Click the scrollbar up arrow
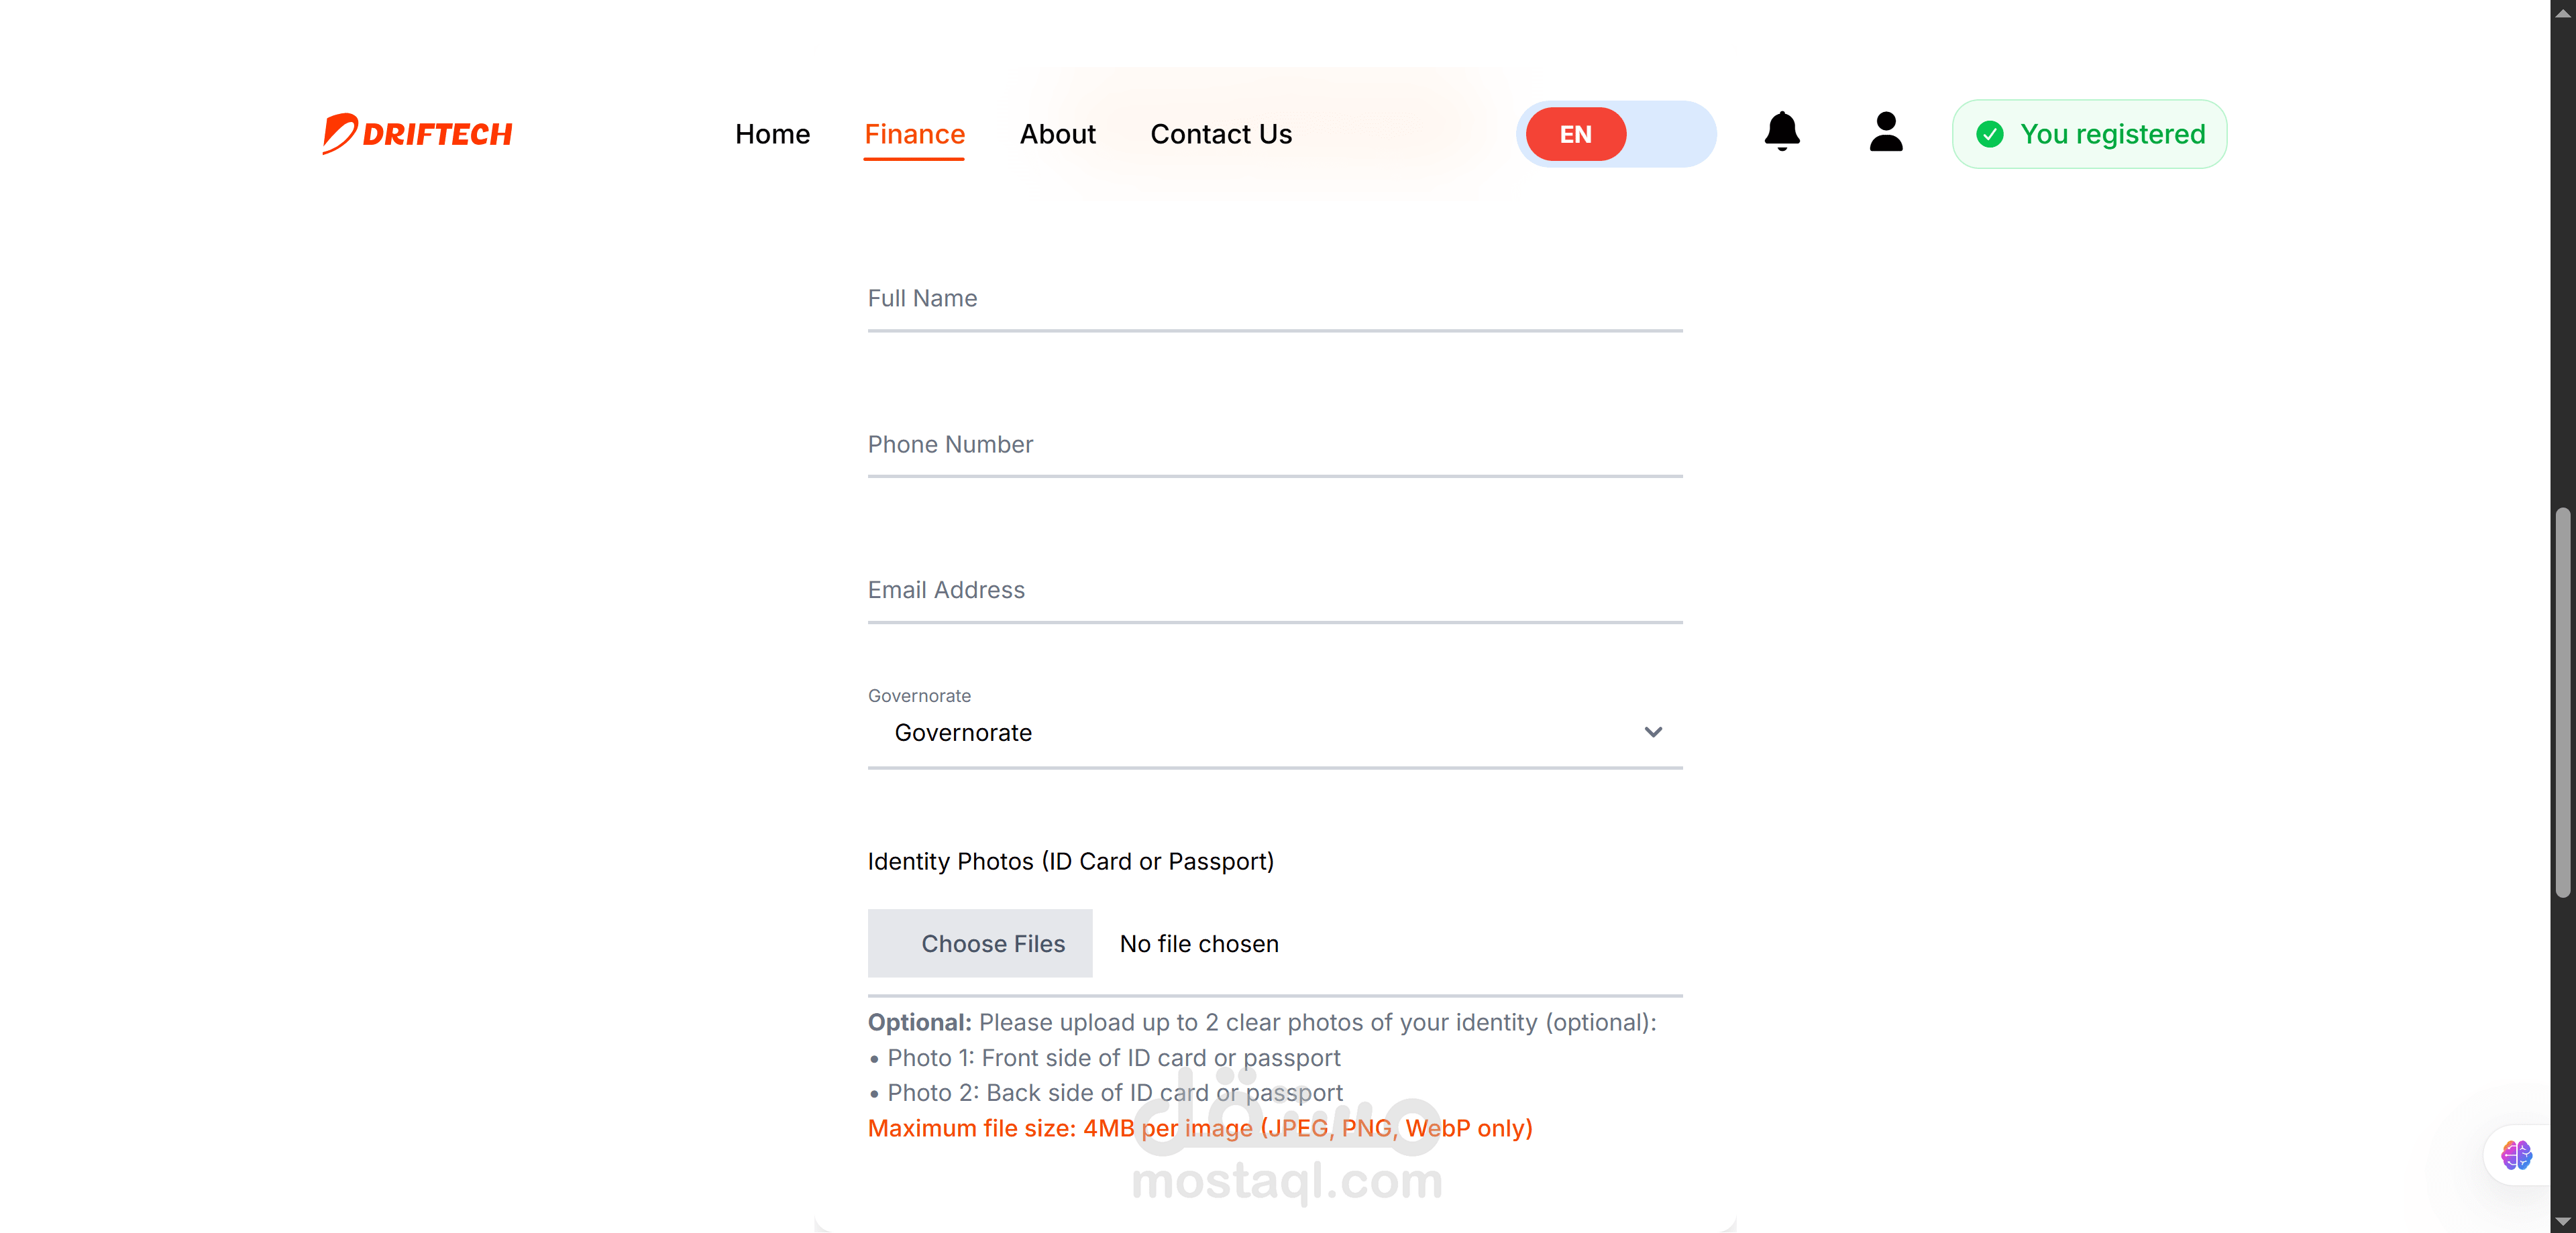 2562,12
